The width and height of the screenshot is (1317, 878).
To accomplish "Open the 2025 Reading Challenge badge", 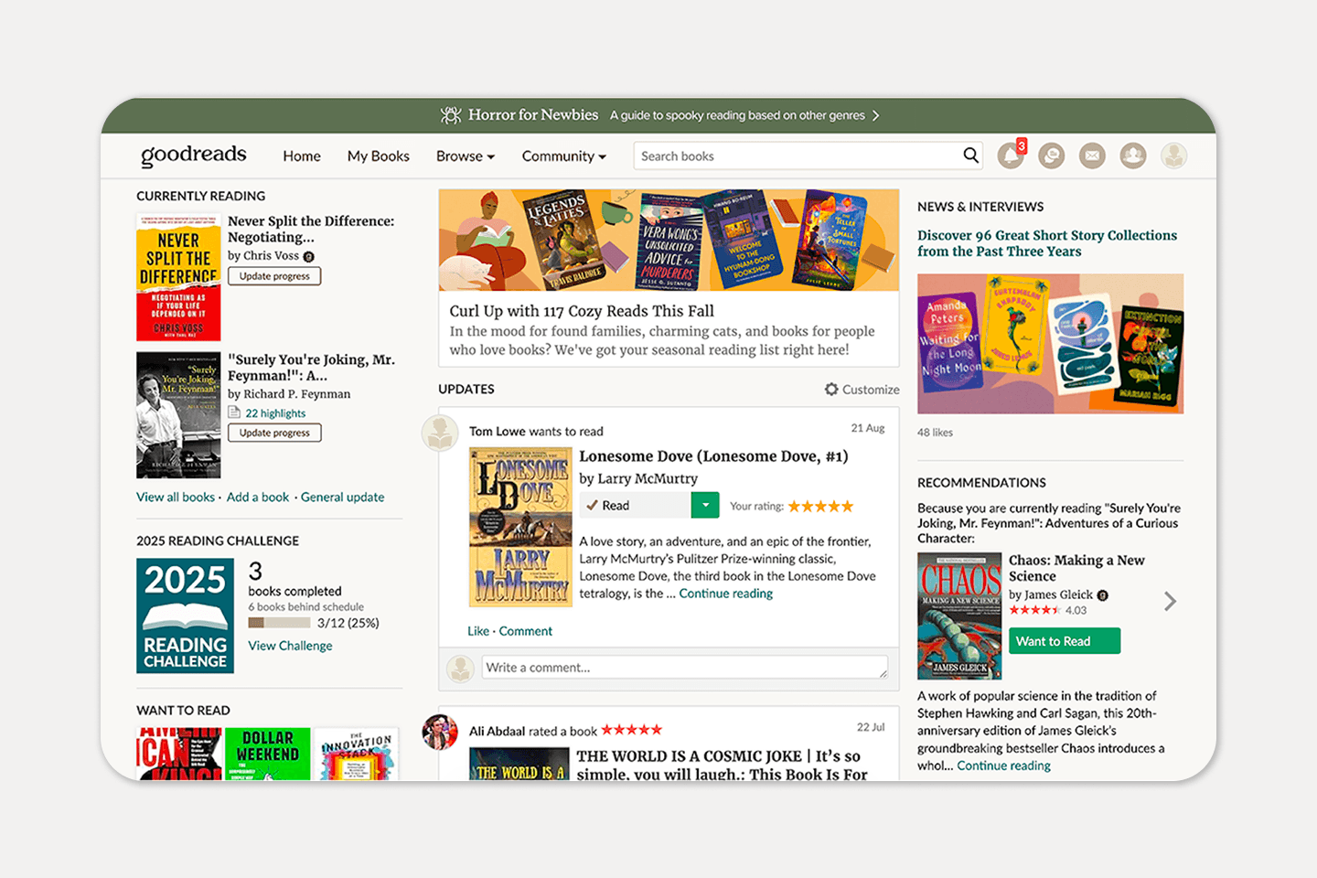I will (185, 616).
